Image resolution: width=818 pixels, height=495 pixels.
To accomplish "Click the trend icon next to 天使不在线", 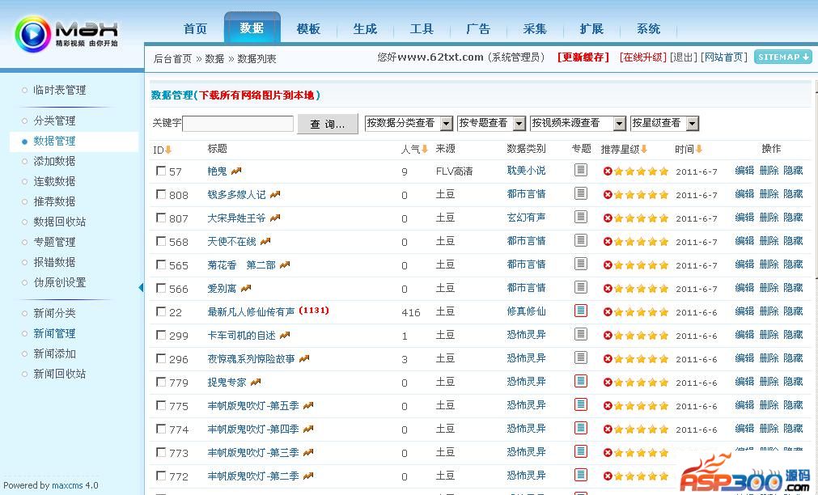I will [265, 242].
